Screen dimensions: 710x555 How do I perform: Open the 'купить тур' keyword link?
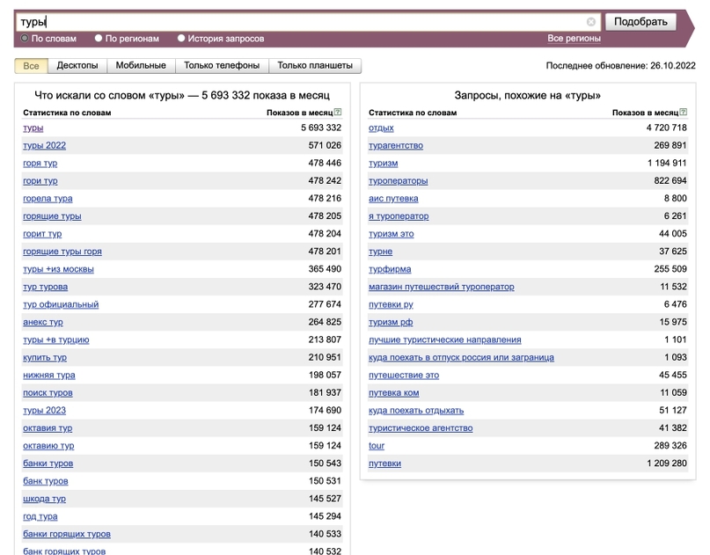(x=45, y=358)
